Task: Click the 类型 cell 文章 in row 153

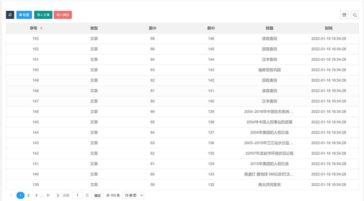Action: [94, 39]
